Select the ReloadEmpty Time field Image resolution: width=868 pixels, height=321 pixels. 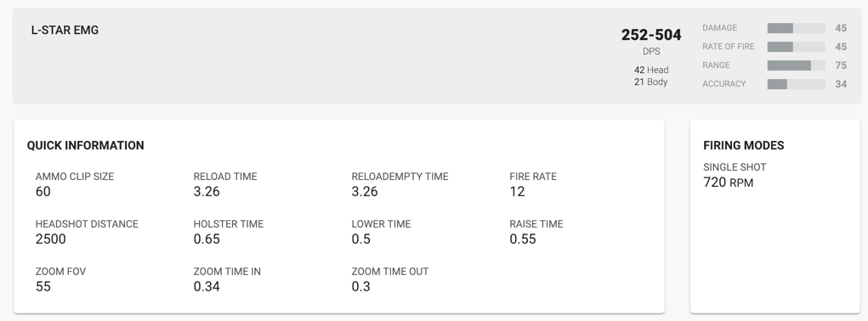[x=400, y=184]
